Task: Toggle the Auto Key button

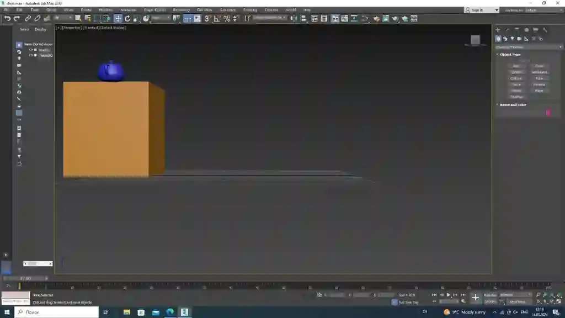Action: point(490,295)
